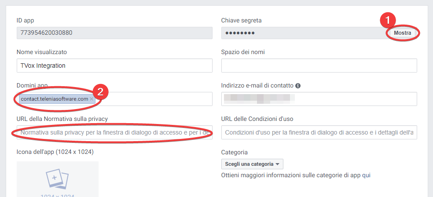This screenshot has height=197, width=433.
Task: Select the ID app number field
Action: tap(114, 33)
